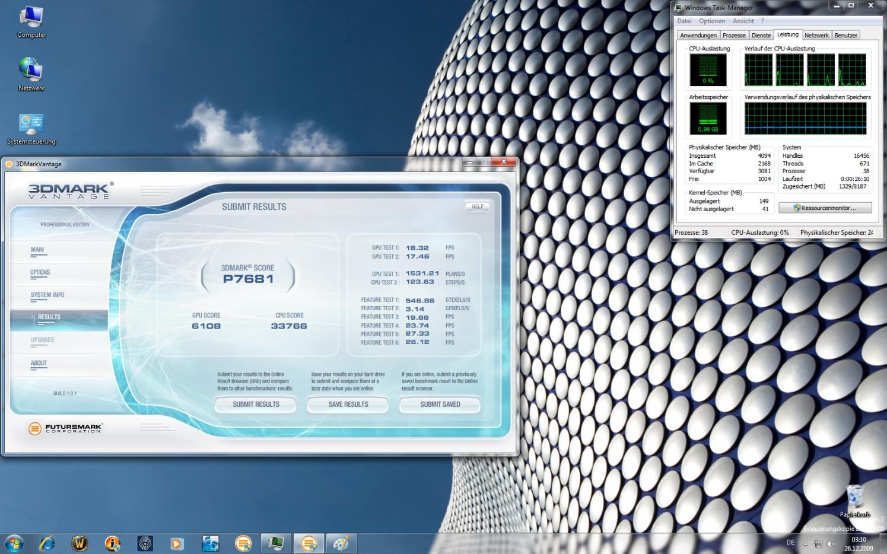Click the GPU TEST 1 value 18.32
The width and height of the screenshot is (887, 554).
[417, 248]
